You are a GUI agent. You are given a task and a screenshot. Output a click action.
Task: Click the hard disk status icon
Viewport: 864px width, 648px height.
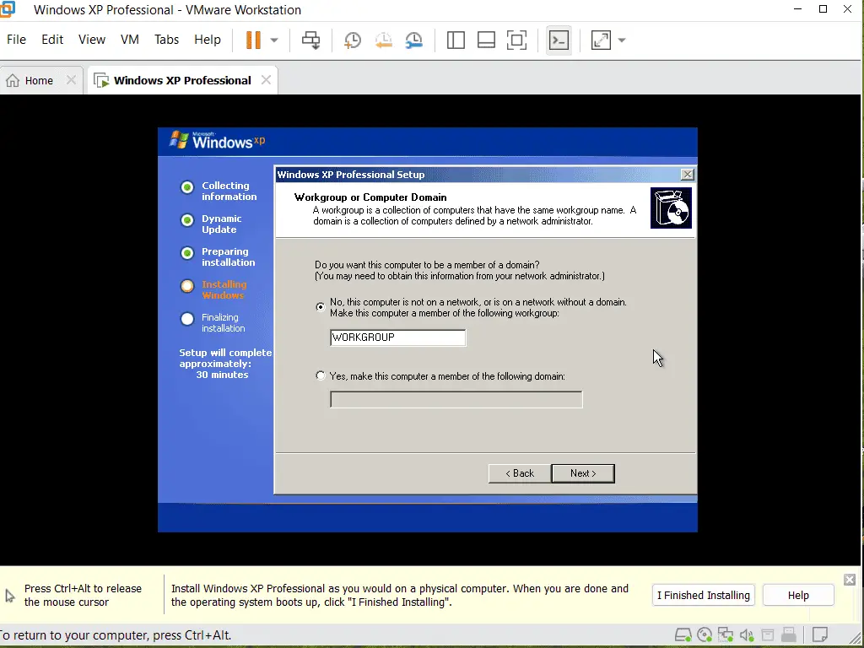click(x=683, y=634)
